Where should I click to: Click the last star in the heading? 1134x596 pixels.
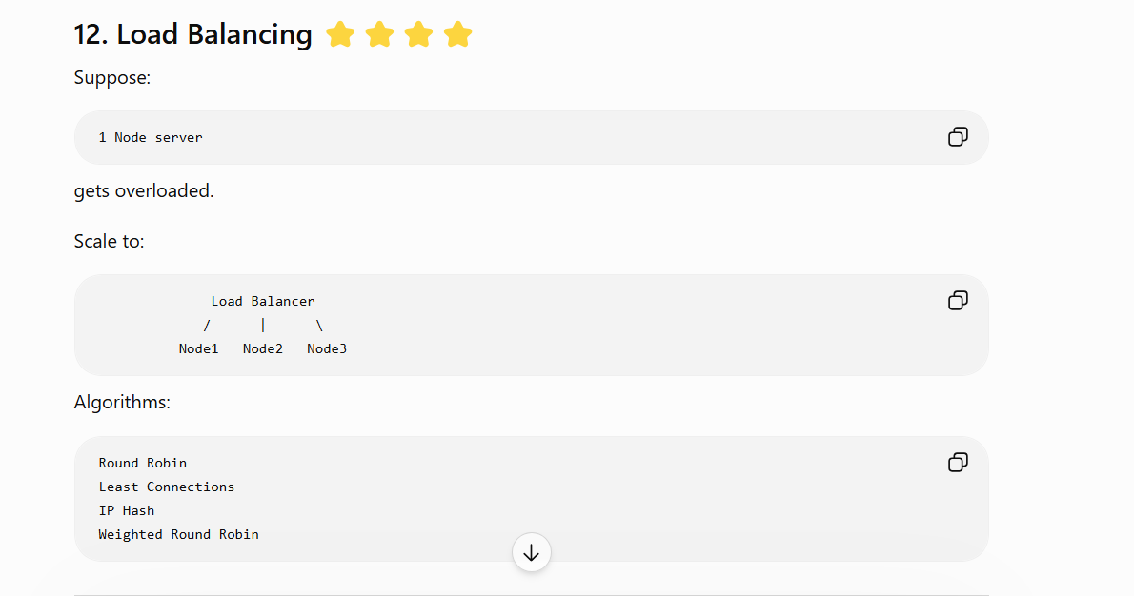click(x=457, y=34)
